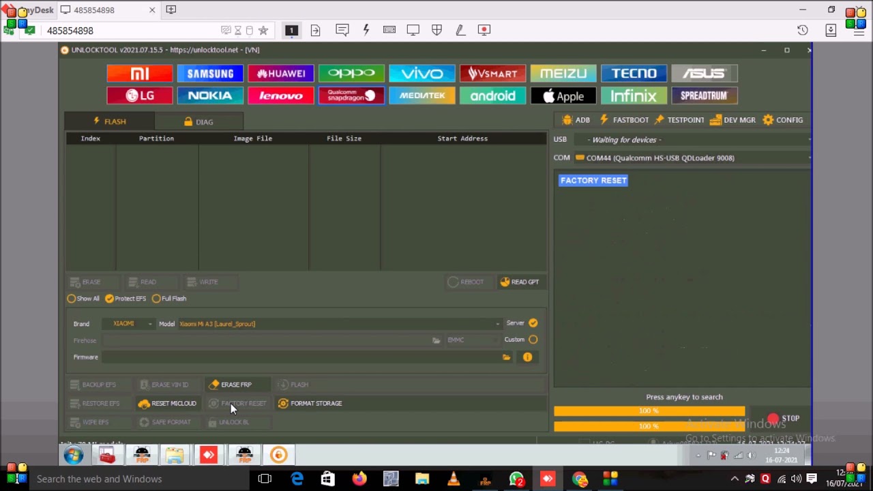873x491 pixels.
Task: Select the Xiaomi MI brand logo
Action: coord(139,74)
